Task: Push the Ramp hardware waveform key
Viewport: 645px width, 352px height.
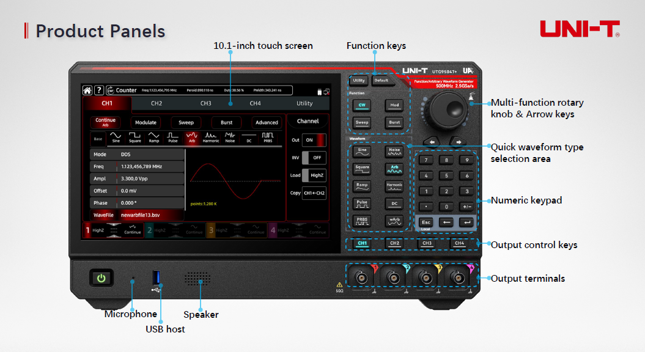Action: [x=362, y=186]
